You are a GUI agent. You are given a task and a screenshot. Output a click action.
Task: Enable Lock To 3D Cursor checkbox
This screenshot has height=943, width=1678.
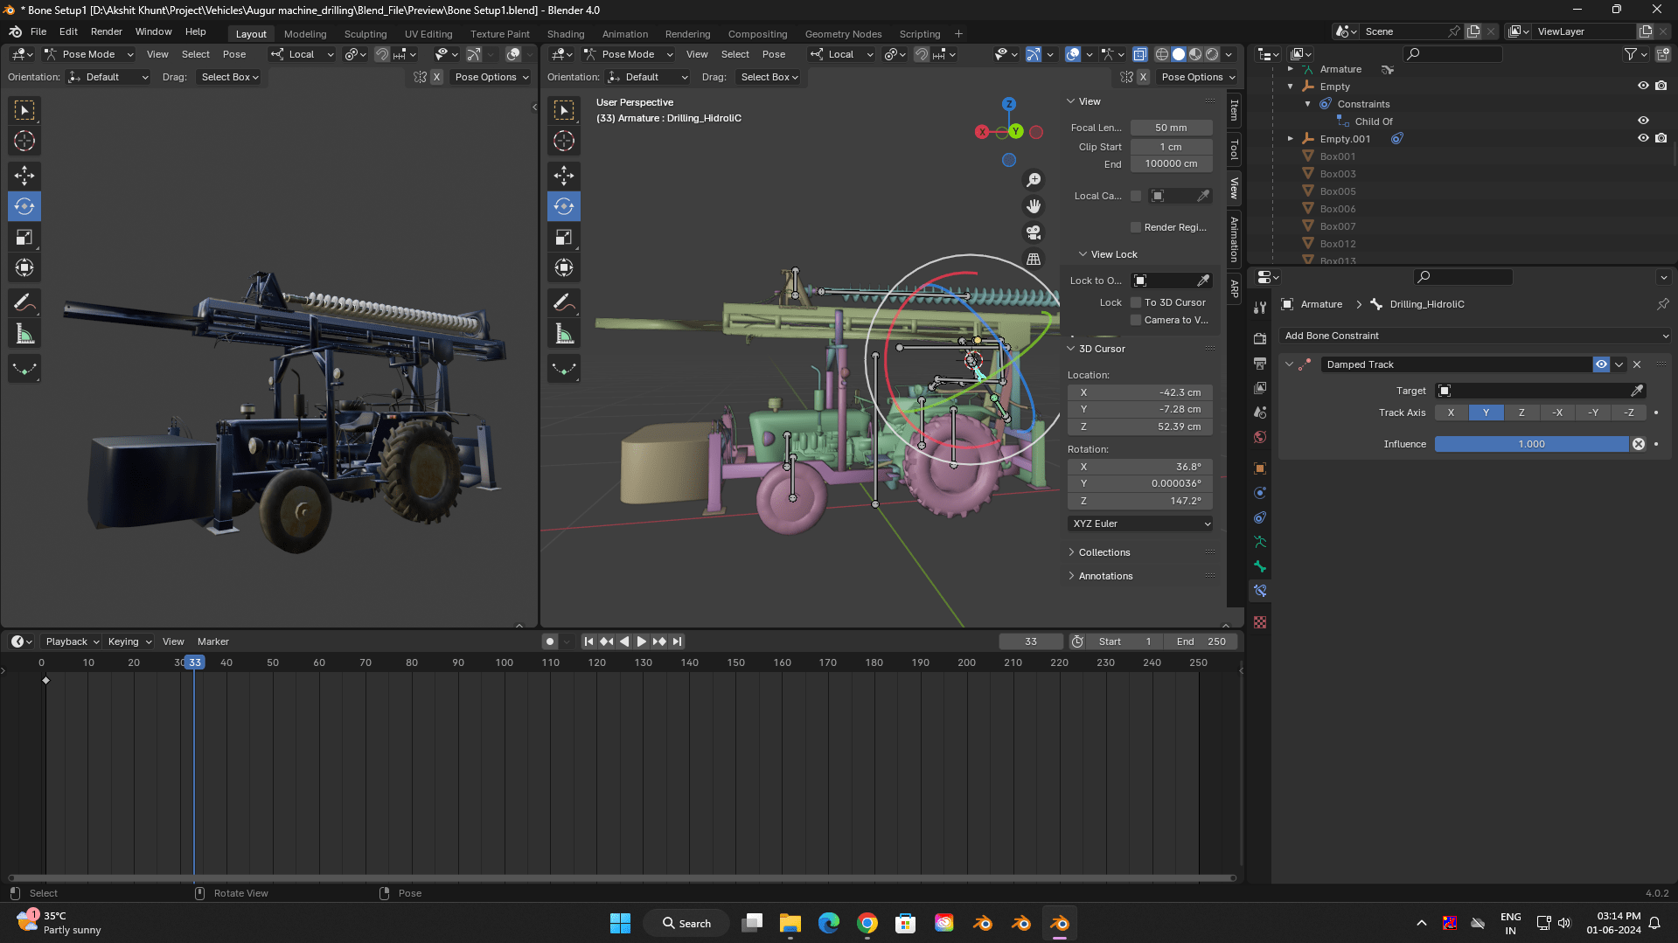tap(1136, 302)
